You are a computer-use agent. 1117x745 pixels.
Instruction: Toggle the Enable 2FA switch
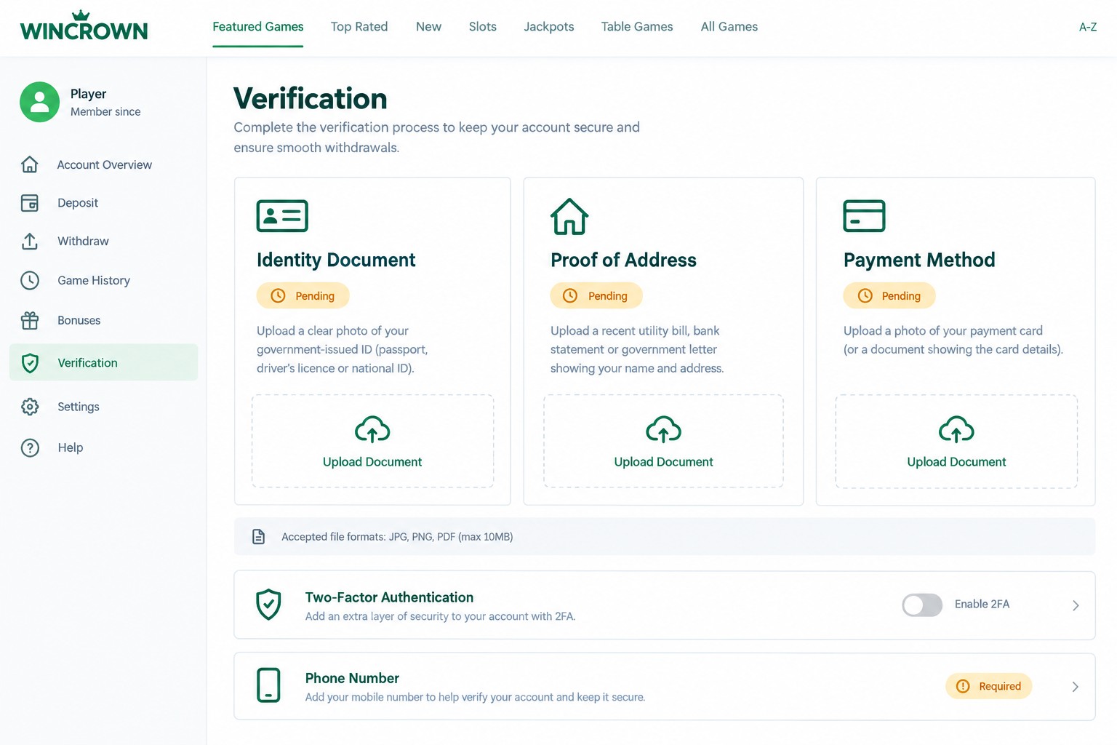coord(922,605)
